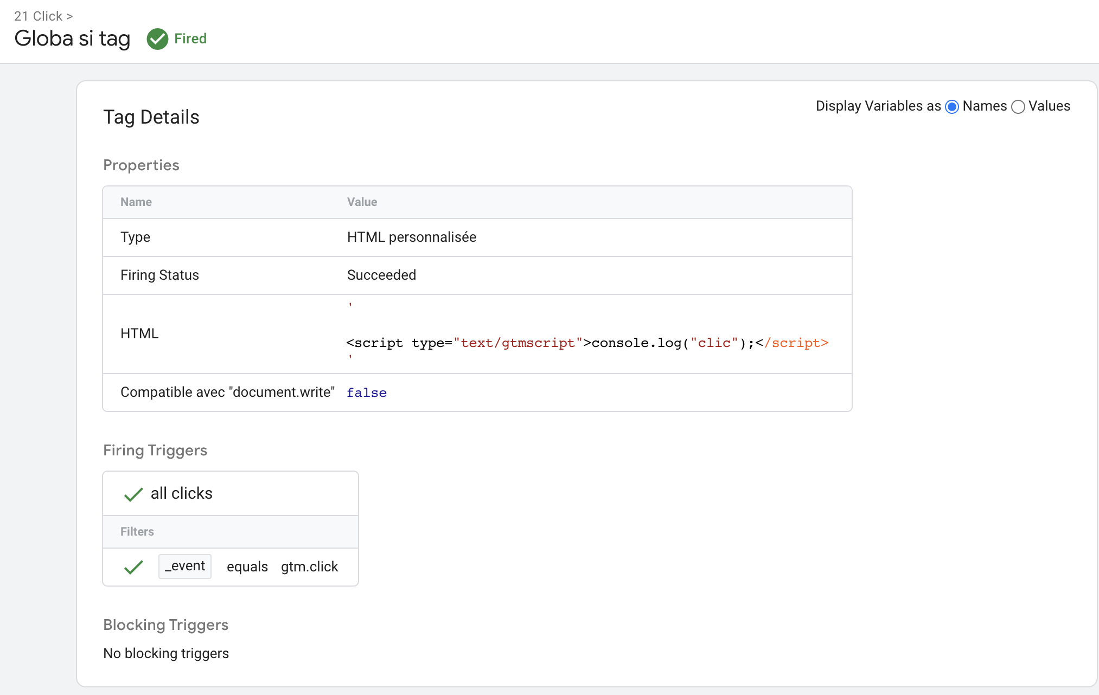
Task: Click the HTML personnalisée value
Action: (x=412, y=237)
